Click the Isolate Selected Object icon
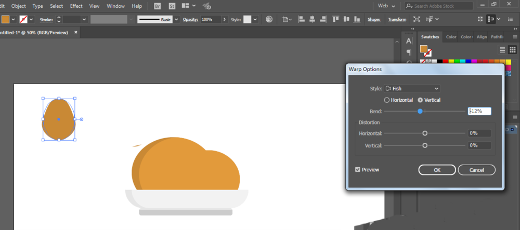 [417, 19]
